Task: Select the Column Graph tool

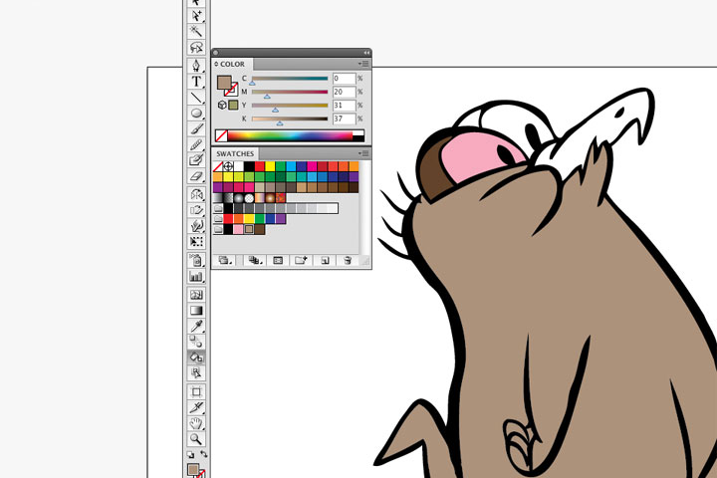Action: point(196,276)
